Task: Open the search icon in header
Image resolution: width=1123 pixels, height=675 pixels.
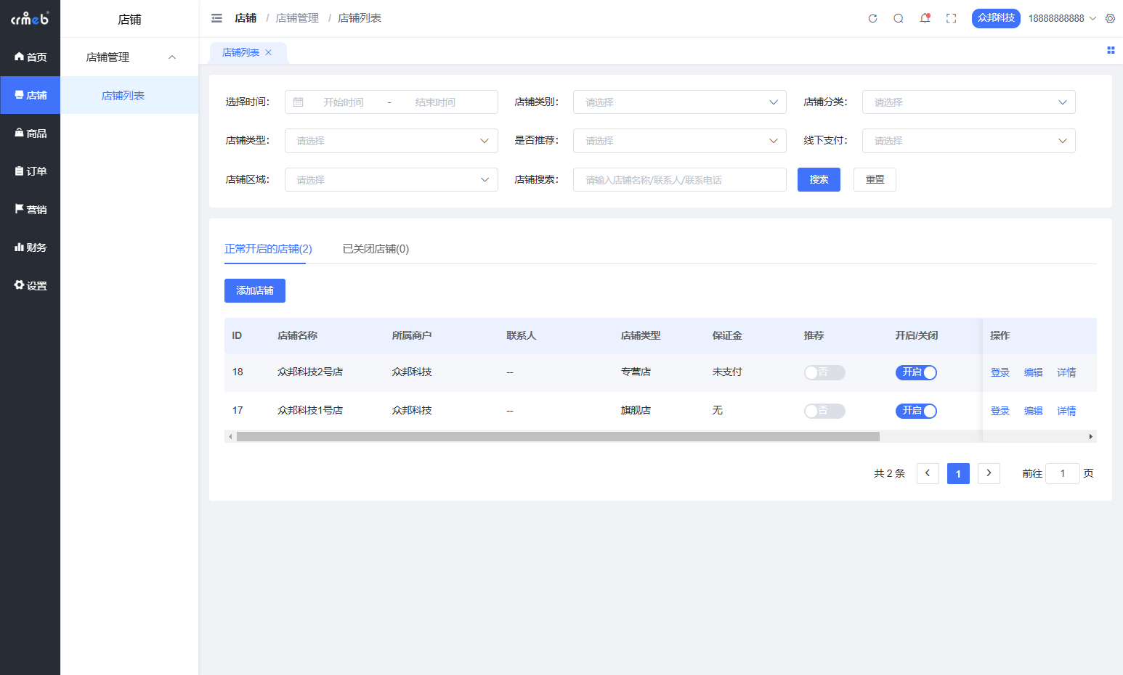Action: point(899,18)
